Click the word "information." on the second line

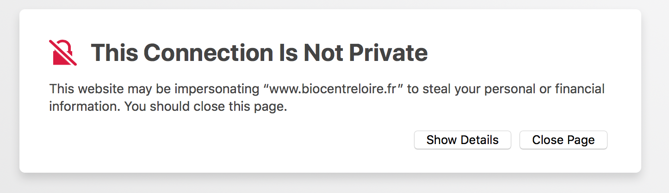85,107
